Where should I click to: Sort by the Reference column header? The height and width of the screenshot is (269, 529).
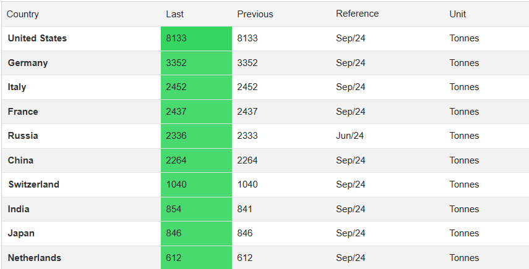[357, 14]
